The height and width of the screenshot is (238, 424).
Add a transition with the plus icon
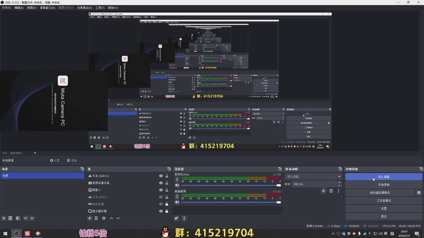(323, 191)
